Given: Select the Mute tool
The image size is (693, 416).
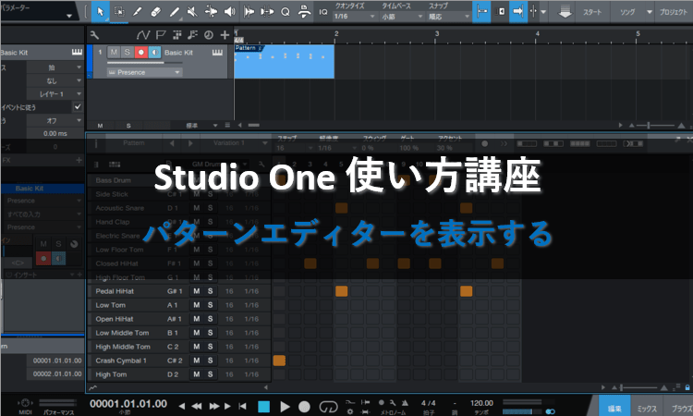Looking at the screenshot, I should 192,12.
